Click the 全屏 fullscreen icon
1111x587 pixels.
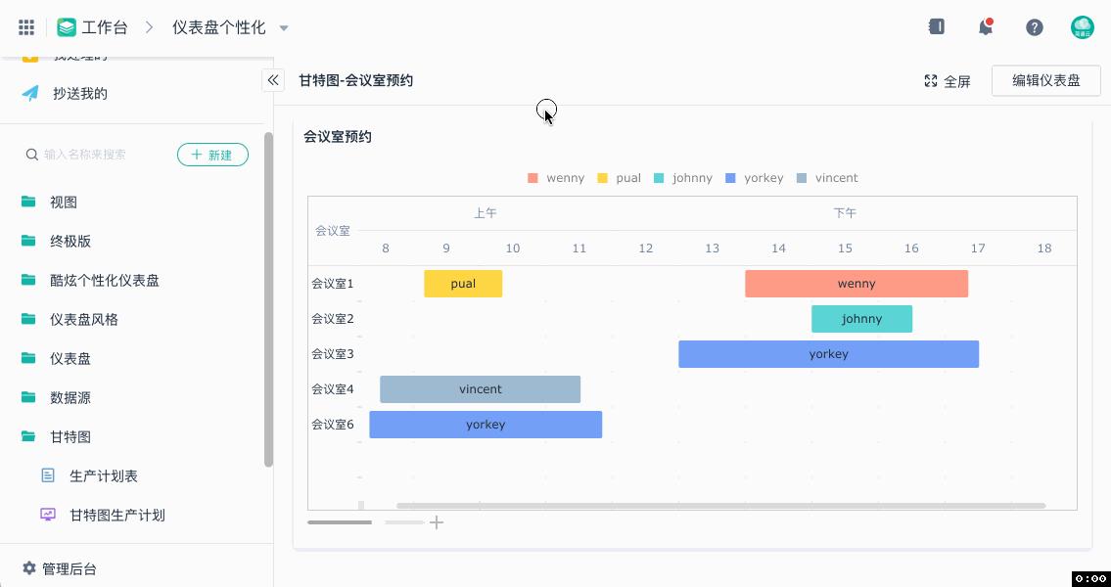[x=931, y=81]
